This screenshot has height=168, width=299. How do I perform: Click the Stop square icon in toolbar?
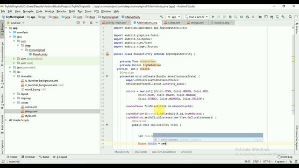(253, 17)
